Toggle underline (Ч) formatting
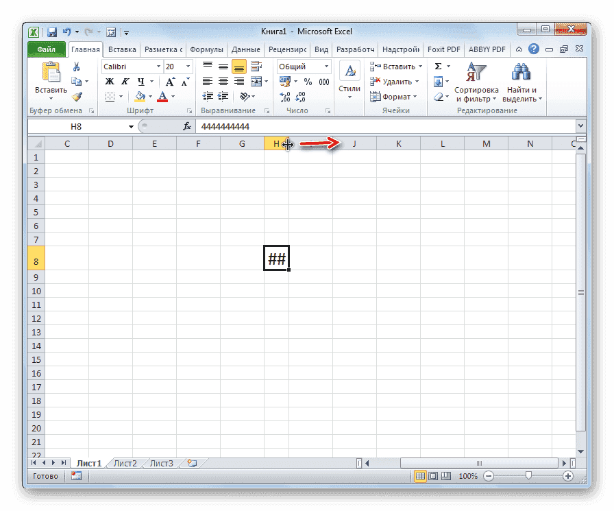 [x=141, y=82]
